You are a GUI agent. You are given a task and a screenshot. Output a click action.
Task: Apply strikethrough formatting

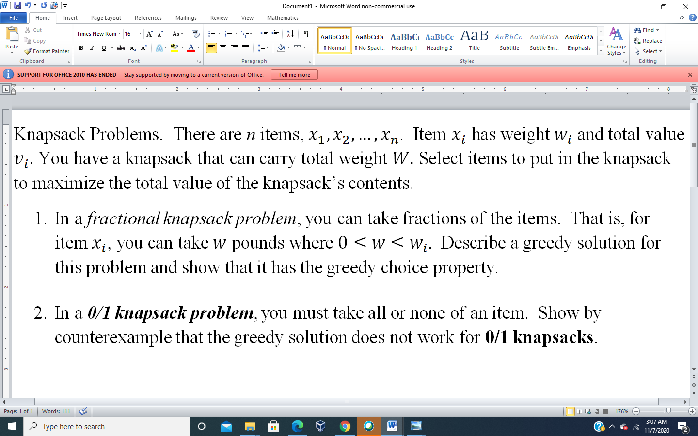click(121, 48)
